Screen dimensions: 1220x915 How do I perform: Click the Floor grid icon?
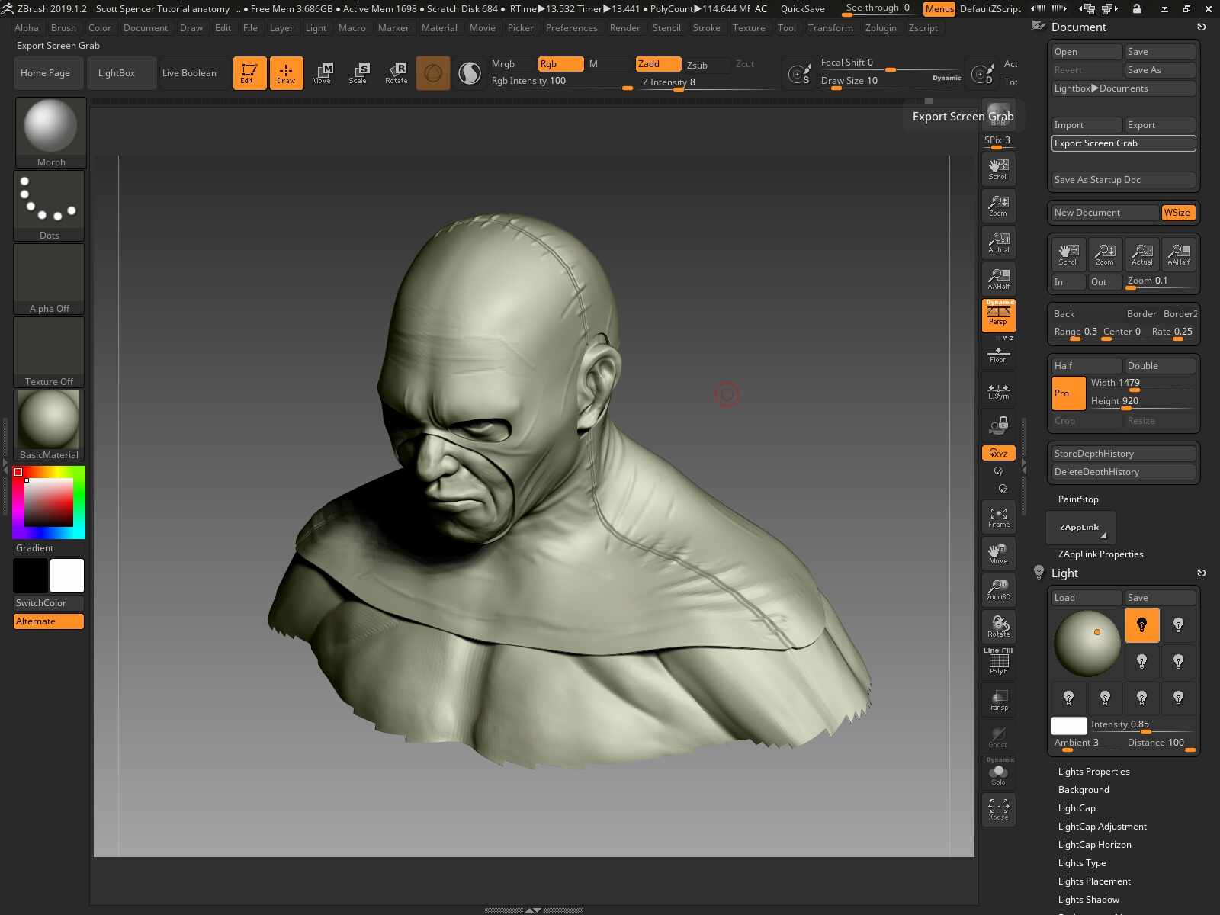[x=998, y=355]
